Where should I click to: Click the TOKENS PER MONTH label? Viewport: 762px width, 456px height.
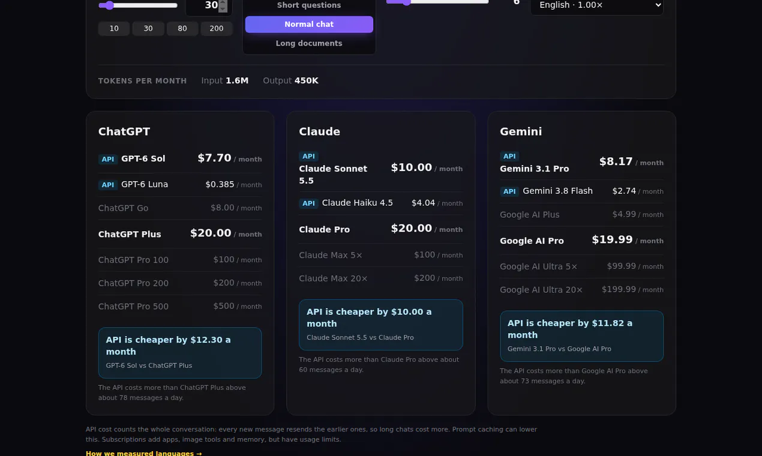[x=143, y=81]
